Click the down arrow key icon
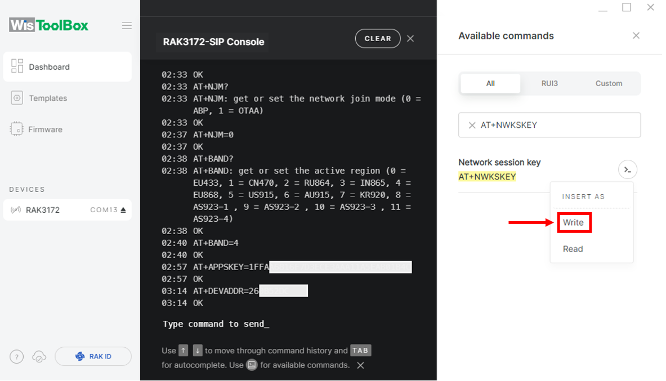 [198, 351]
